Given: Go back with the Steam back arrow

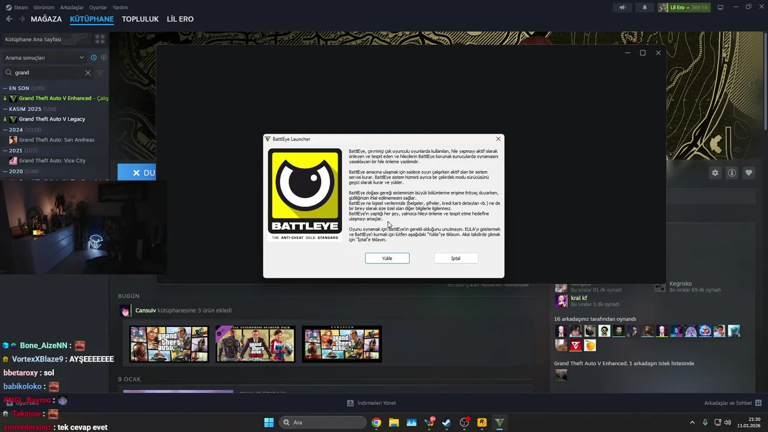Looking at the screenshot, I should click(x=9, y=19).
